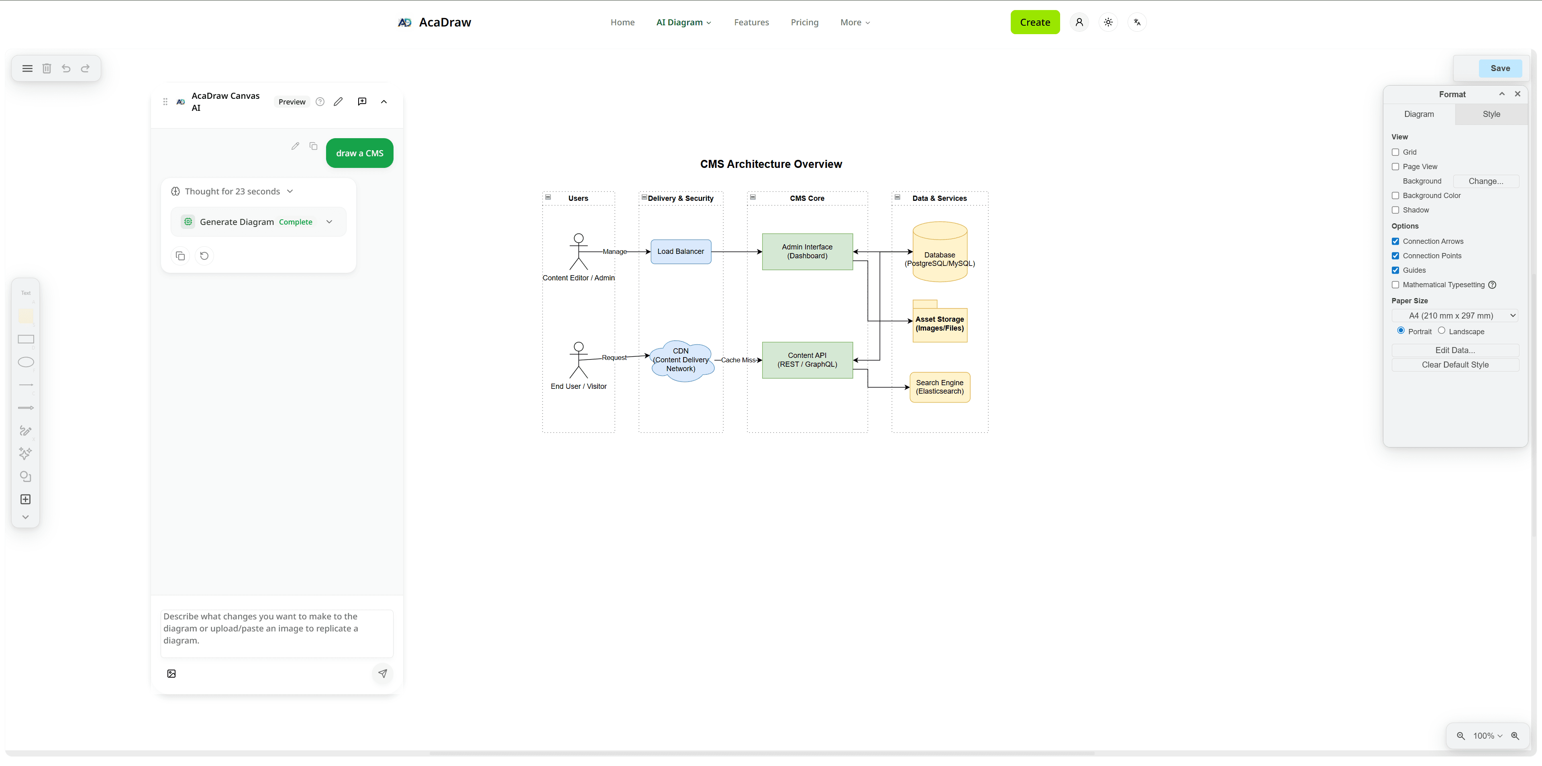Click the Save button
This screenshot has height=766, width=1542.
[x=1499, y=68]
